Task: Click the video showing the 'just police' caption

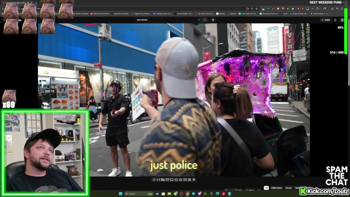Action: 174,100
